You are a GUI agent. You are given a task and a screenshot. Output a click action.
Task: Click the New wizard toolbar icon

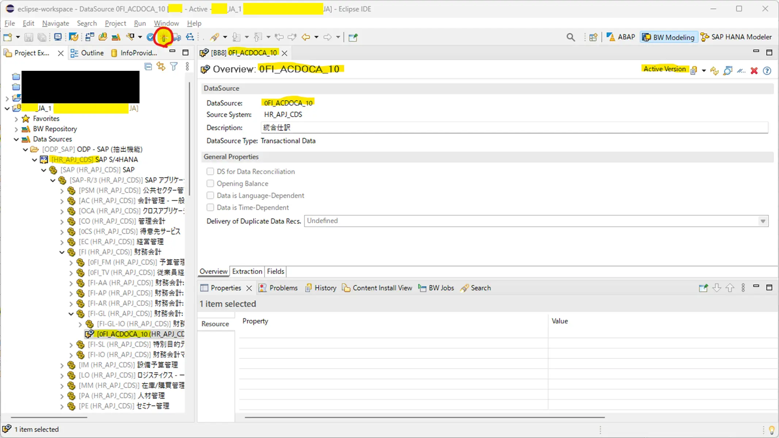point(7,37)
